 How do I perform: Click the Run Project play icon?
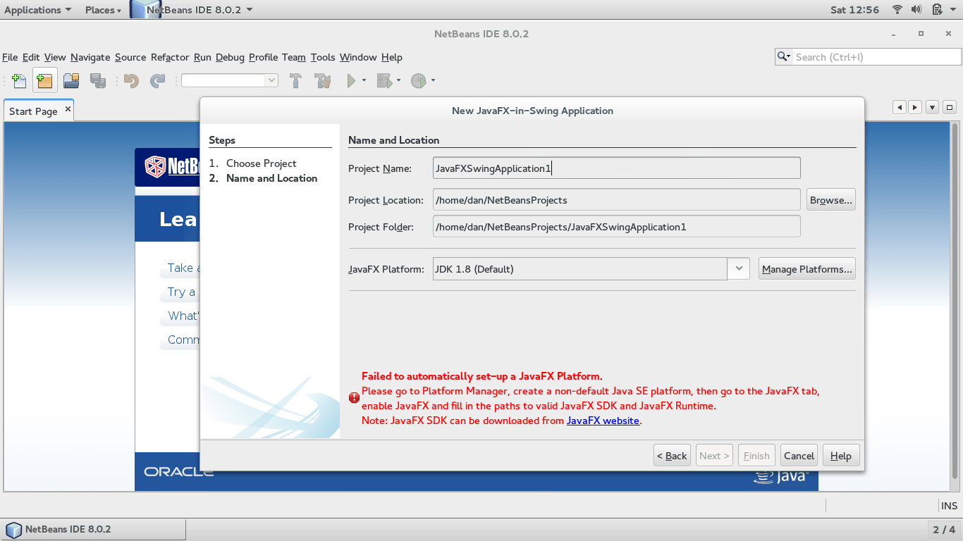(351, 80)
